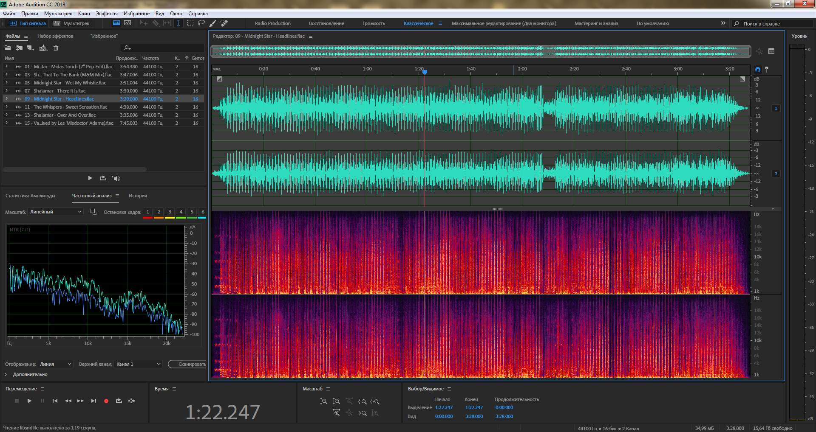Move playhead to previous marker
This screenshot has width=816, height=432.
point(55,401)
